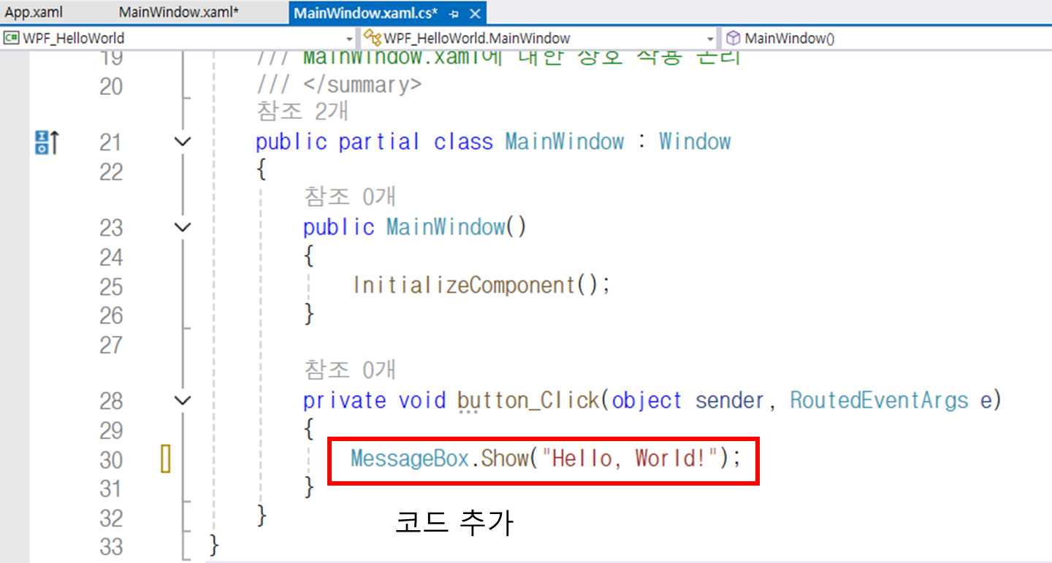Click line number 23 in the gutter
The image size is (1052, 563).
[x=111, y=228]
